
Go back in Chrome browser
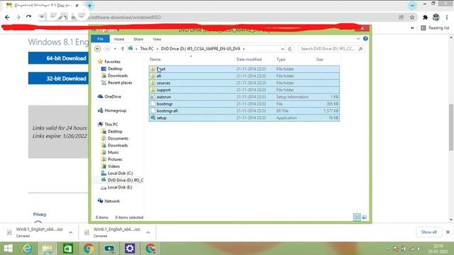click(x=7, y=17)
